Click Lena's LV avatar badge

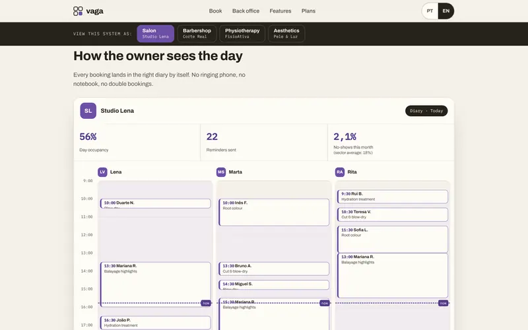[102, 172]
